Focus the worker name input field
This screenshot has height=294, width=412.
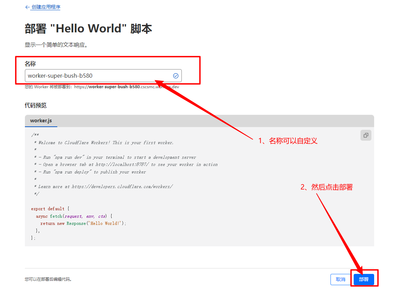point(97,76)
